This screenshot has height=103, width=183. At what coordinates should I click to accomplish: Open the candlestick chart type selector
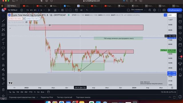pyautogui.click(x=49, y=10)
